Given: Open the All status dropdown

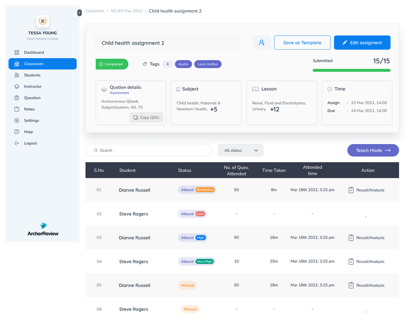Looking at the screenshot, I should 241,150.
